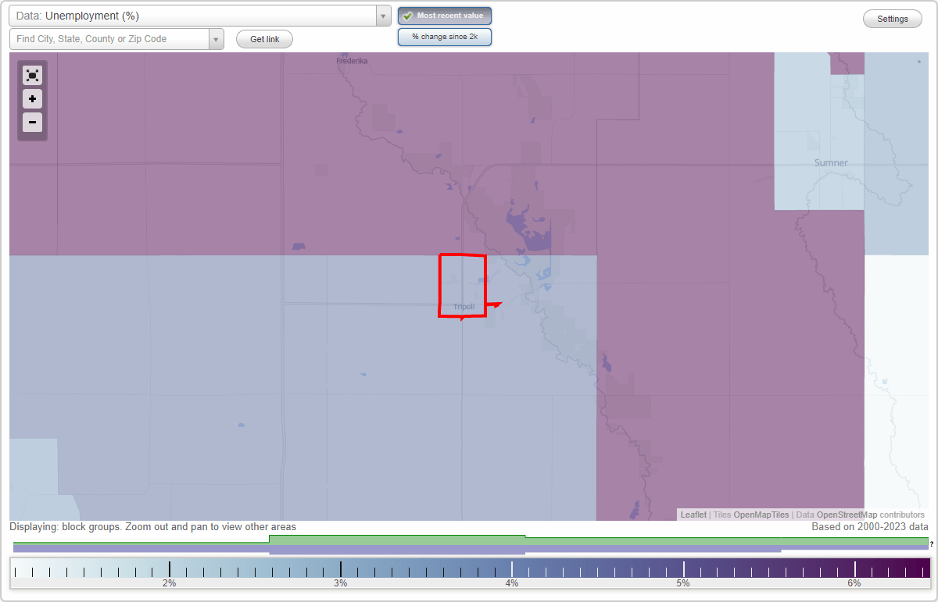
Task: Click the 5% label on the legend scale
Action: click(683, 583)
